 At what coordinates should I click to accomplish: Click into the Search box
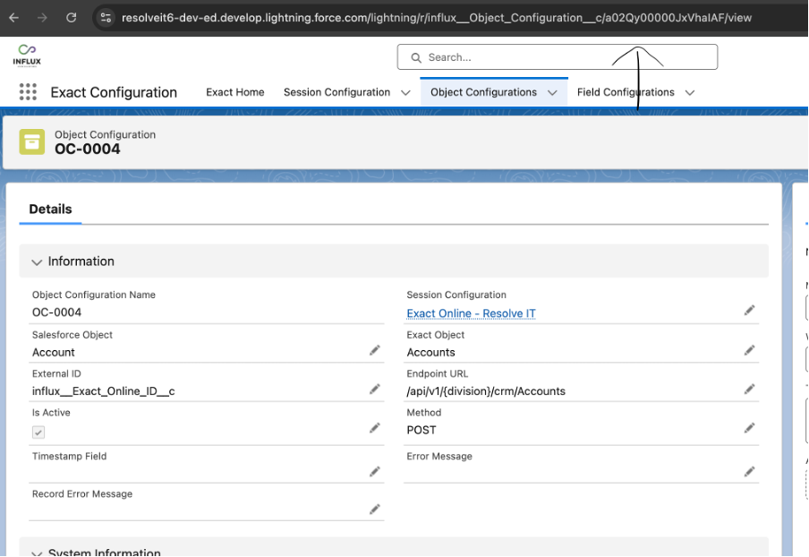pyautogui.click(x=558, y=57)
